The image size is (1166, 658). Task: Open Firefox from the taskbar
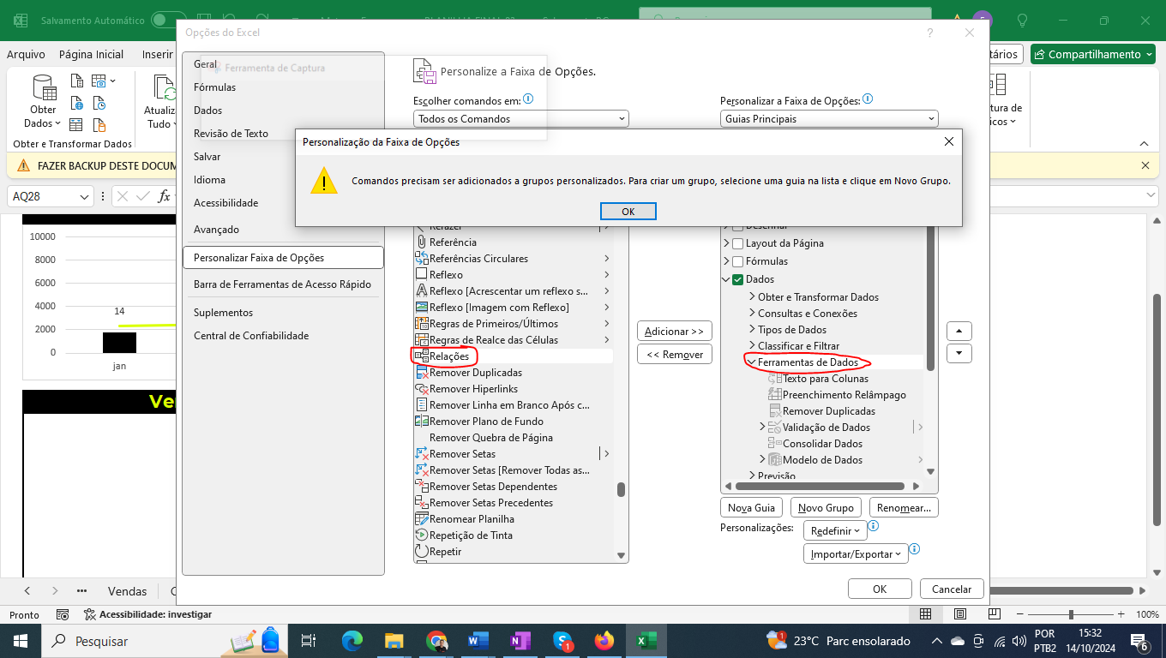click(604, 641)
